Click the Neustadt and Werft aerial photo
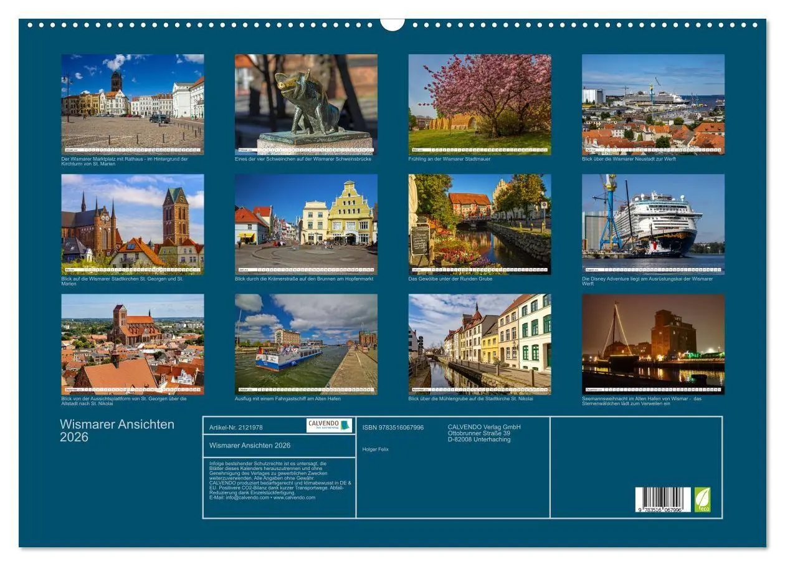Viewport: 785px width, 566px height. (x=653, y=104)
